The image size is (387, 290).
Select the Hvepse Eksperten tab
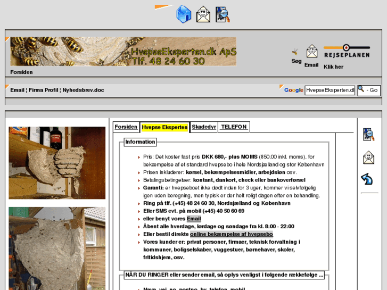[164, 127]
